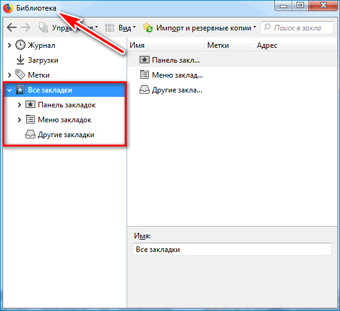Expand the Метки tree node

9,75
